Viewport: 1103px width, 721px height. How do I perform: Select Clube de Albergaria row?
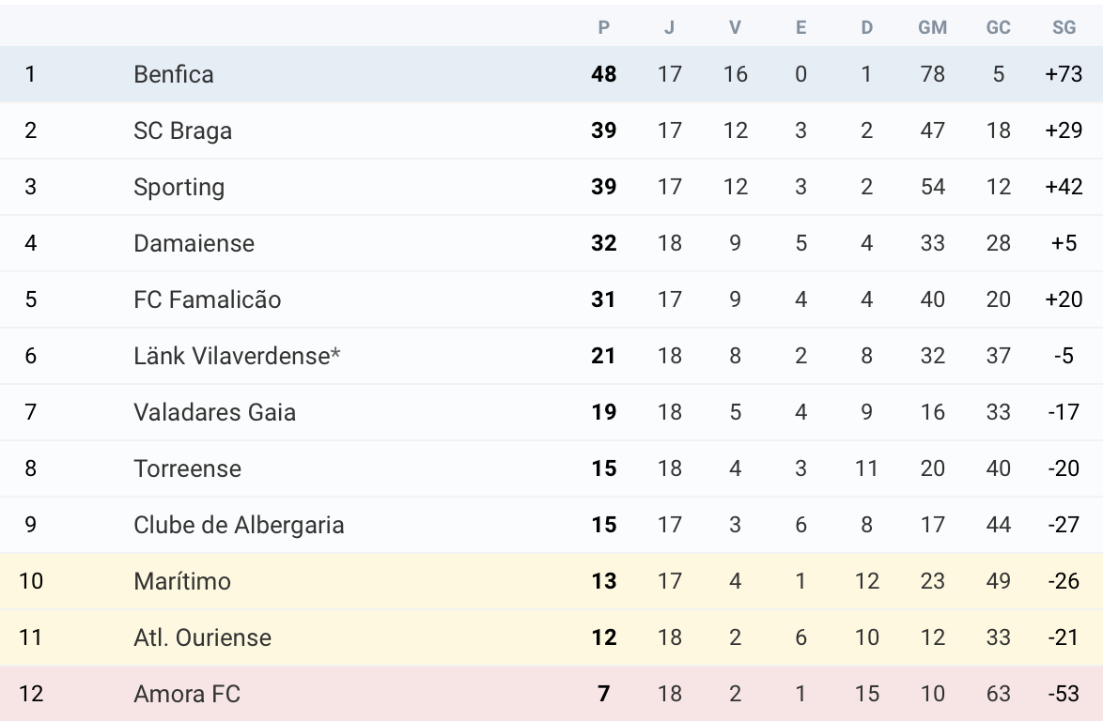tap(239, 525)
